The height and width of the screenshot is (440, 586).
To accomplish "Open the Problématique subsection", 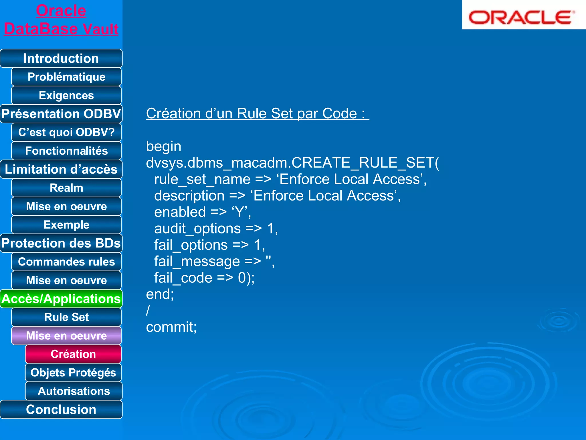I will [66, 77].
